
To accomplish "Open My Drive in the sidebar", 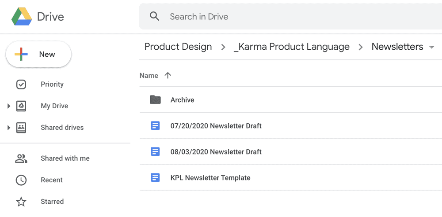I will 54,106.
